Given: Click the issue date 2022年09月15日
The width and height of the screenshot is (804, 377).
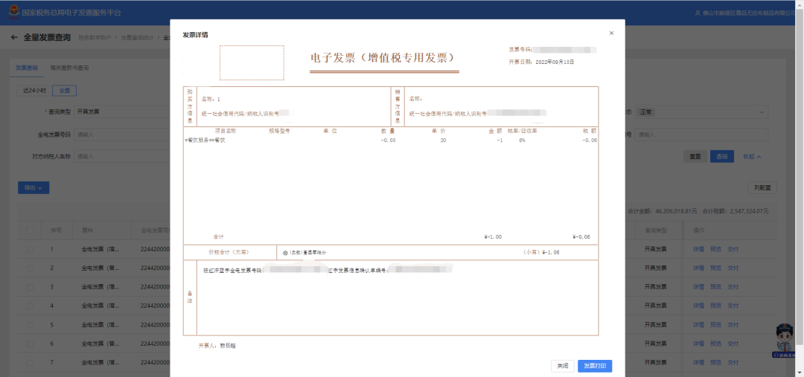Looking at the screenshot, I should pyautogui.click(x=555, y=62).
